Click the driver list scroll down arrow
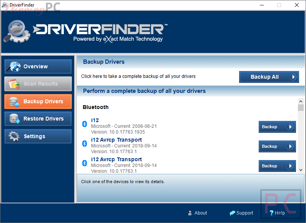Screen dimensions: 306x223 click(301, 170)
